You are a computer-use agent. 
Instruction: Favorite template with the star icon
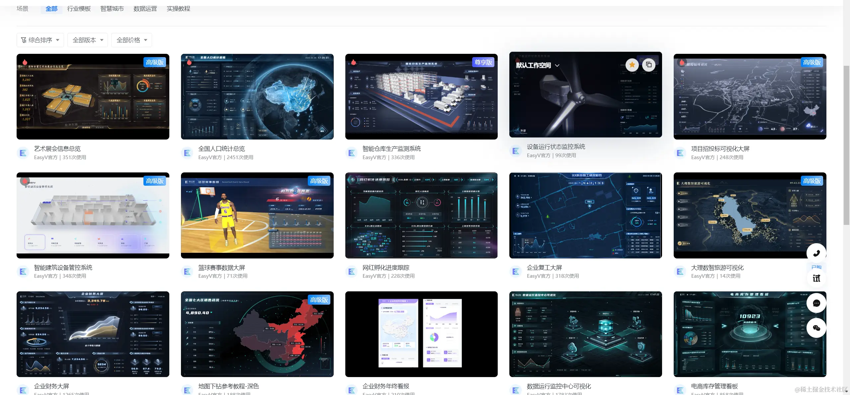click(632, 65)
